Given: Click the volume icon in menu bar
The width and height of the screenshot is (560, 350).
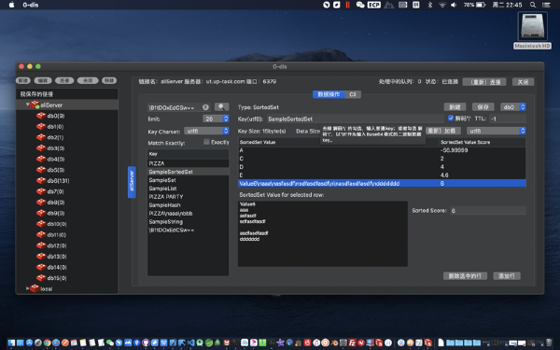Looking at the screenshot, I should pyautogui.click(x=454, y=5).
